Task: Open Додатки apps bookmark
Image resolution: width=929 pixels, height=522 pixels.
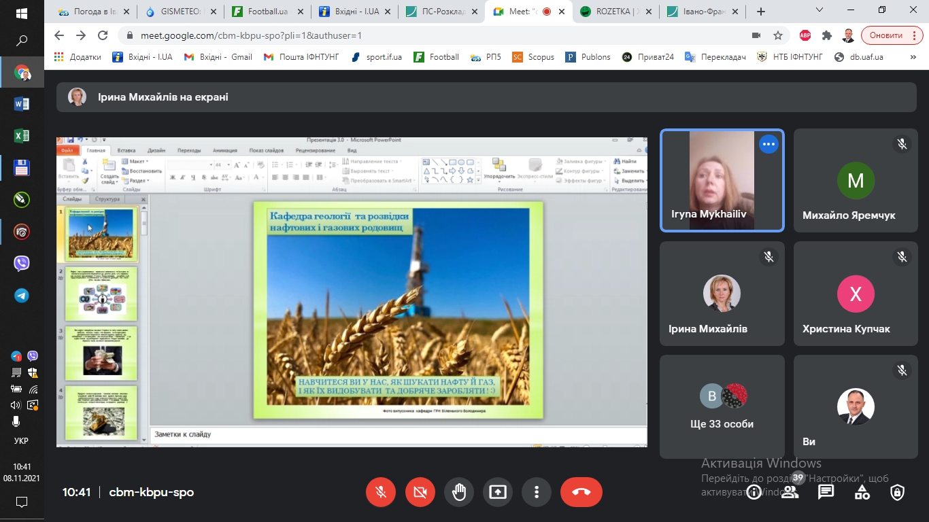Action: [x=78, y=57]
